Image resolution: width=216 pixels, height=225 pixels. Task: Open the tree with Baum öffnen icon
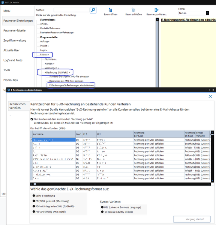pos(110,10)
